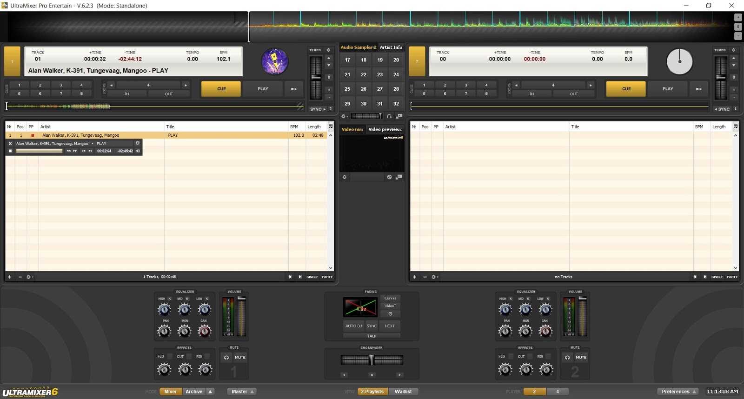
Task: Toggle the HIGH kill switch on channel 1
Action: point(169,299)
